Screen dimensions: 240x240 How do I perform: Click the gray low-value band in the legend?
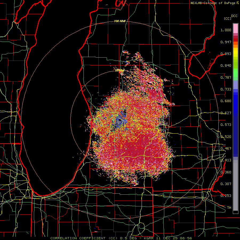pos(235,185)
